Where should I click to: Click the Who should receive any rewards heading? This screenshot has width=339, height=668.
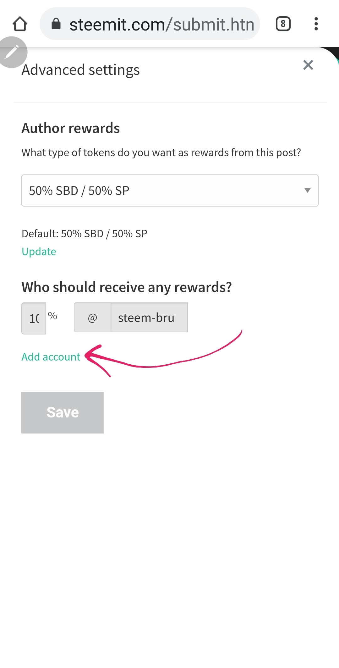point(127,287)
